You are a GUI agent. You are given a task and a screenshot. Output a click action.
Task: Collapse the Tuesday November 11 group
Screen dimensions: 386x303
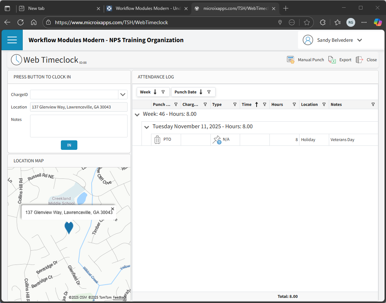(x=147, y=127)
